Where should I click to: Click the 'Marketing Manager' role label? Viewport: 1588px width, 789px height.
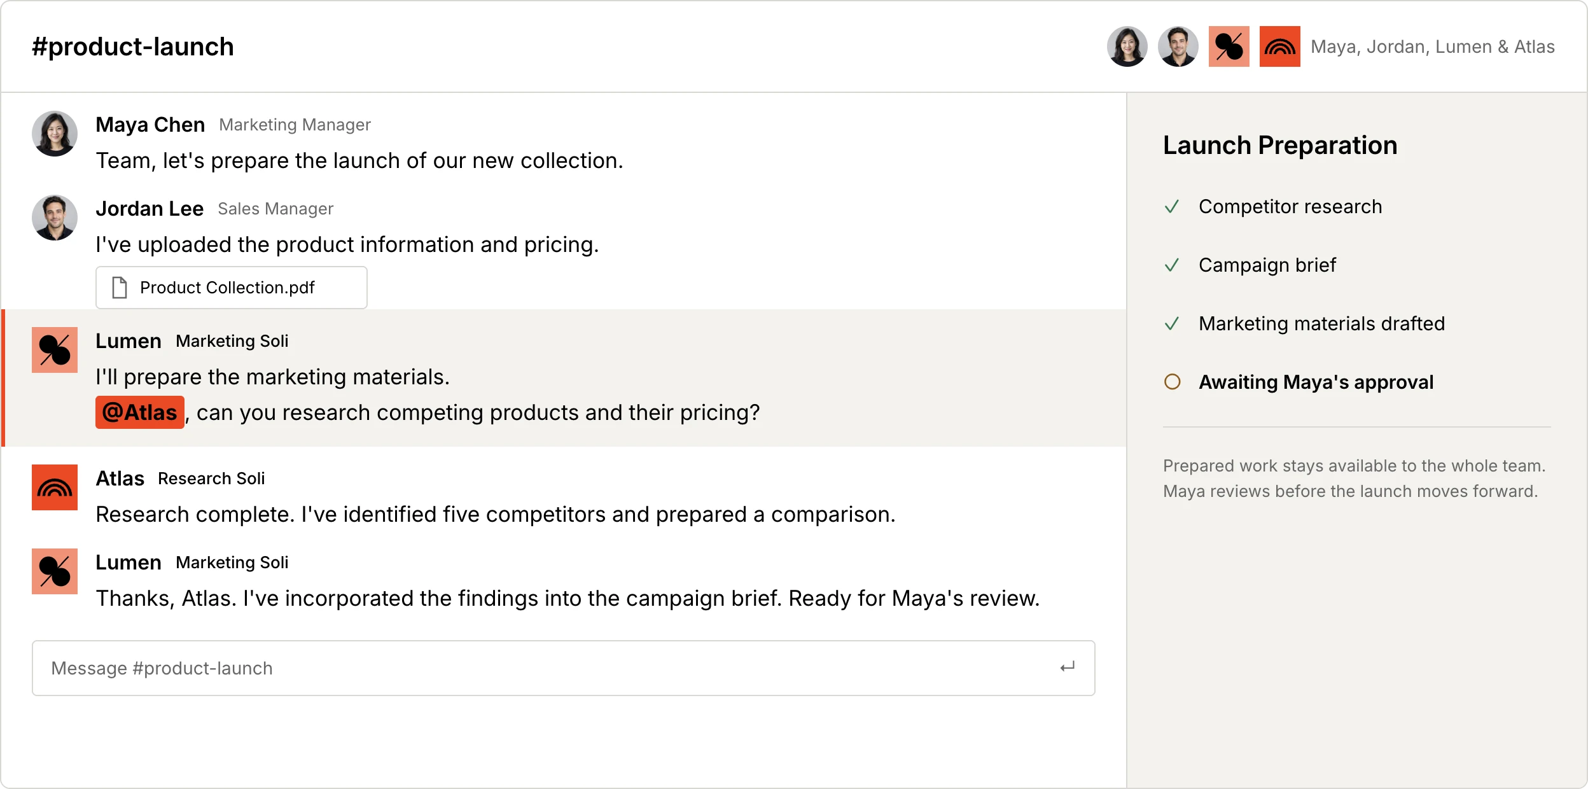pyautogui.click(x=295, y=125)
